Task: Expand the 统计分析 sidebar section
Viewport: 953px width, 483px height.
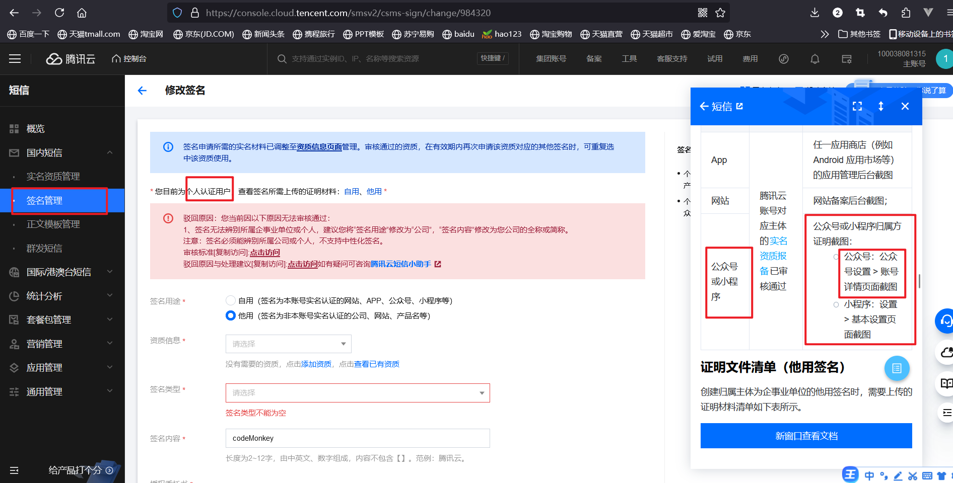Action: [x=110, y=295]
